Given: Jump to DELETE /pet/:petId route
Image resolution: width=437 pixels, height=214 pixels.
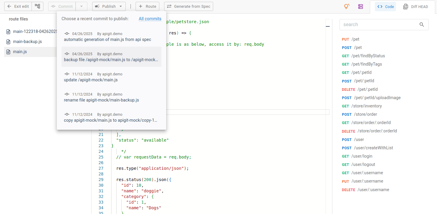Looking at the screenshot, I should 360,89.
